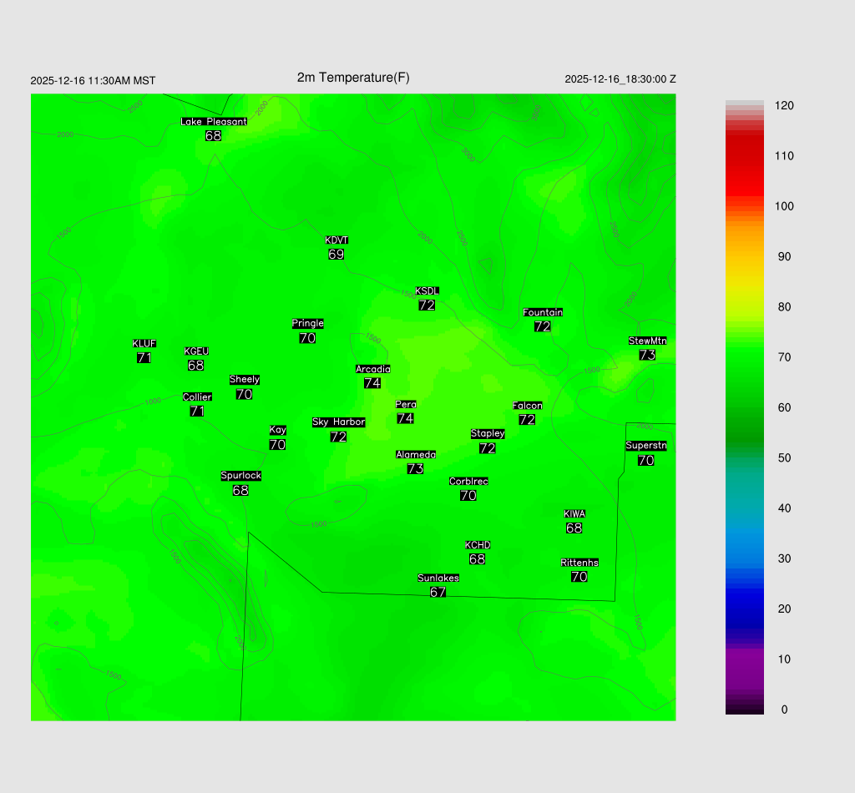Select the KSDL temperature reading
The height and width of the screenshot is (793, 855).
[x=427, y=306]
